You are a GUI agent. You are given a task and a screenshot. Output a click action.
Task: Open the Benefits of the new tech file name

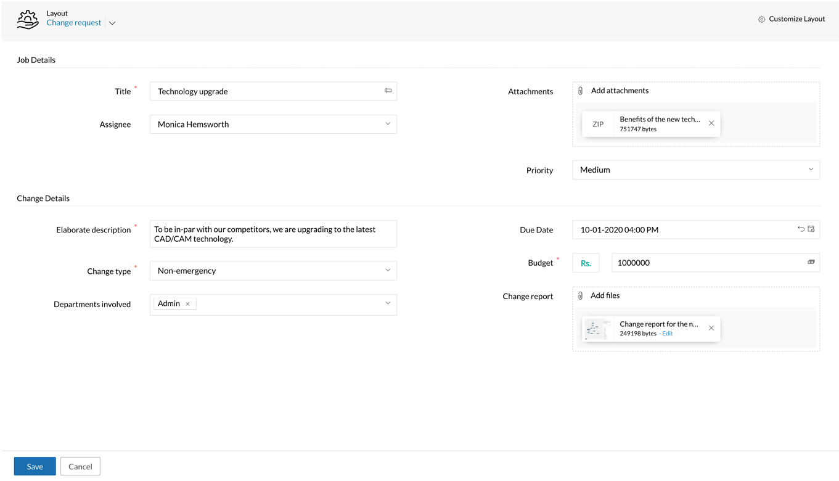point(660,120)
